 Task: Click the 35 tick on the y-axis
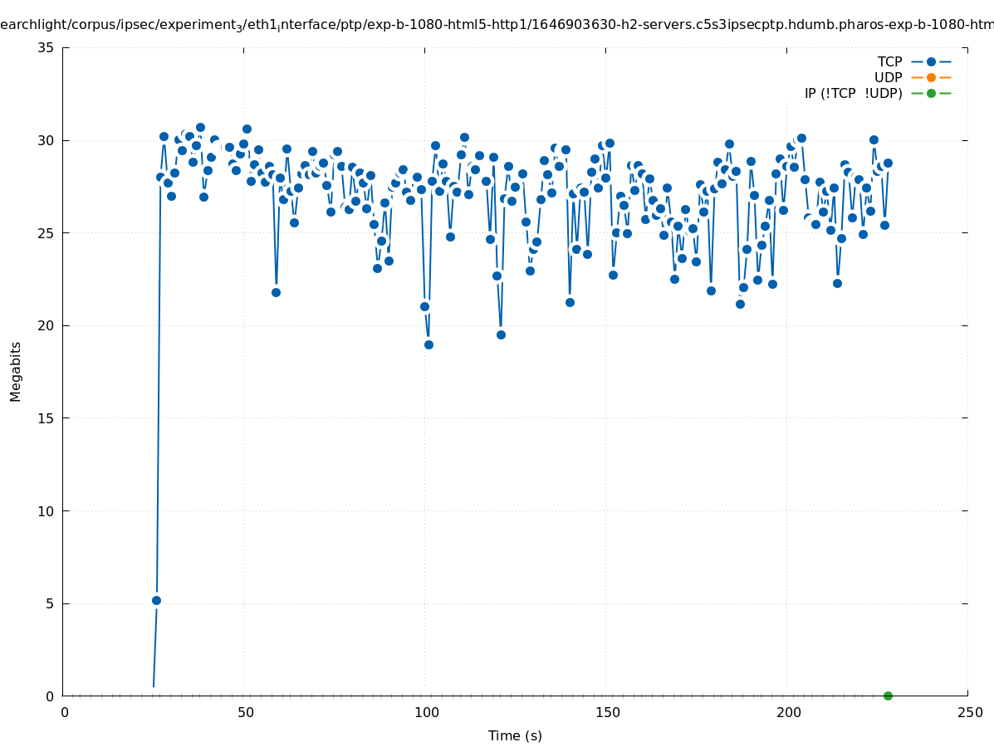click(x=47, y=47)
